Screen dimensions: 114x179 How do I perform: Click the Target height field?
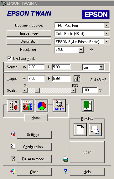pos(61,79)
